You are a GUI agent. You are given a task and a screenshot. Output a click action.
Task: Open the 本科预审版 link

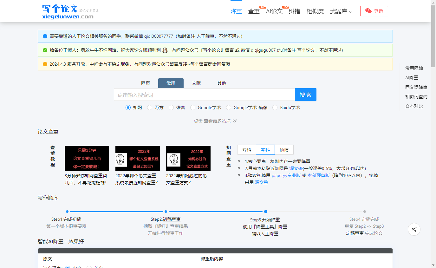(x=319, y=175)
